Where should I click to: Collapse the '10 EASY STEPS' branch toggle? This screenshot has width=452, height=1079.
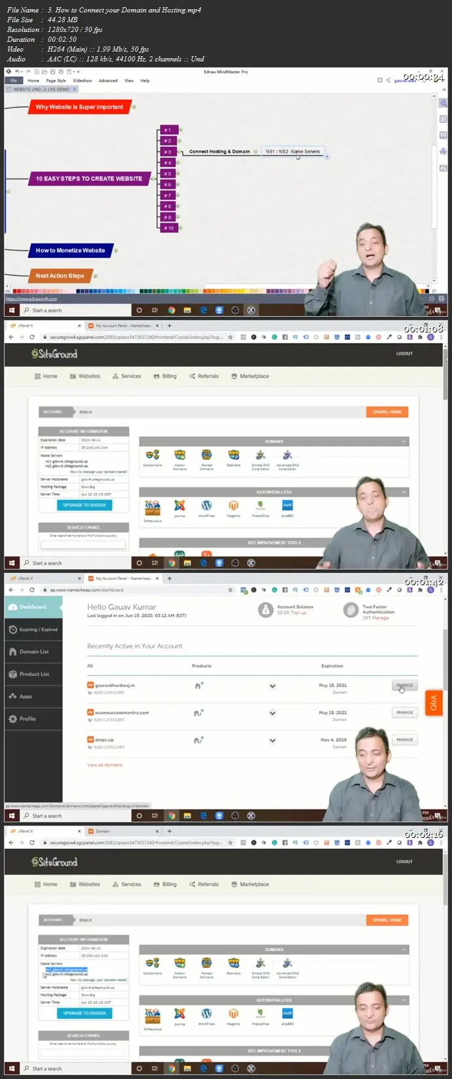tap(153, 178)
